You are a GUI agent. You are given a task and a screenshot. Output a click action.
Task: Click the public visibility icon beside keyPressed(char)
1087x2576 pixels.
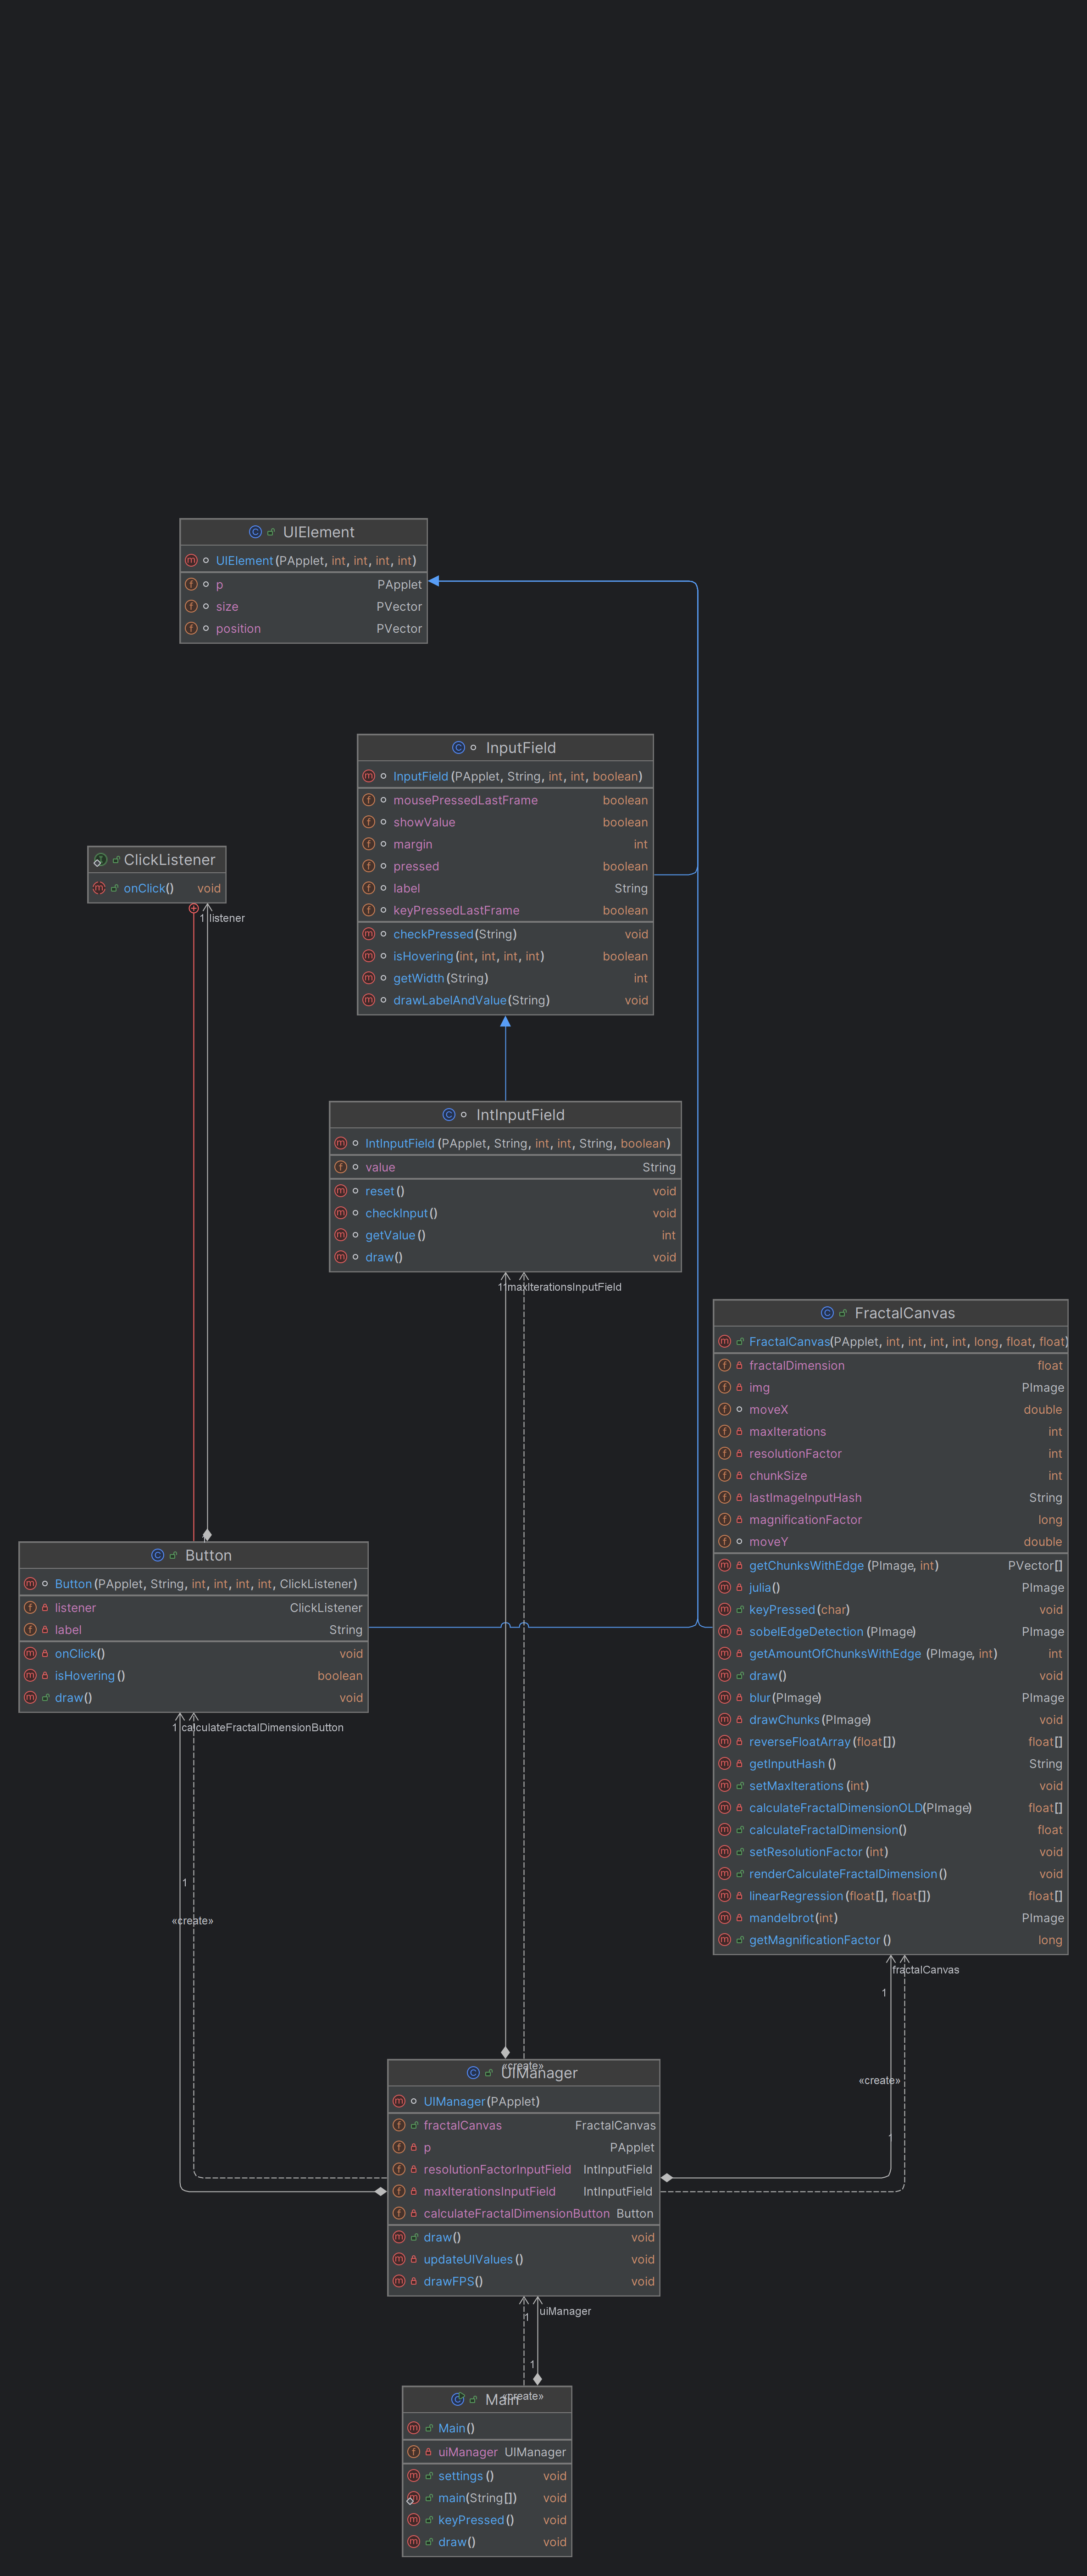click(739, 1609)
